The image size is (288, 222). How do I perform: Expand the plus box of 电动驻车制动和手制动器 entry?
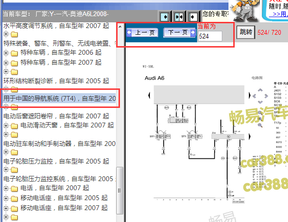(x=6, y=135)
